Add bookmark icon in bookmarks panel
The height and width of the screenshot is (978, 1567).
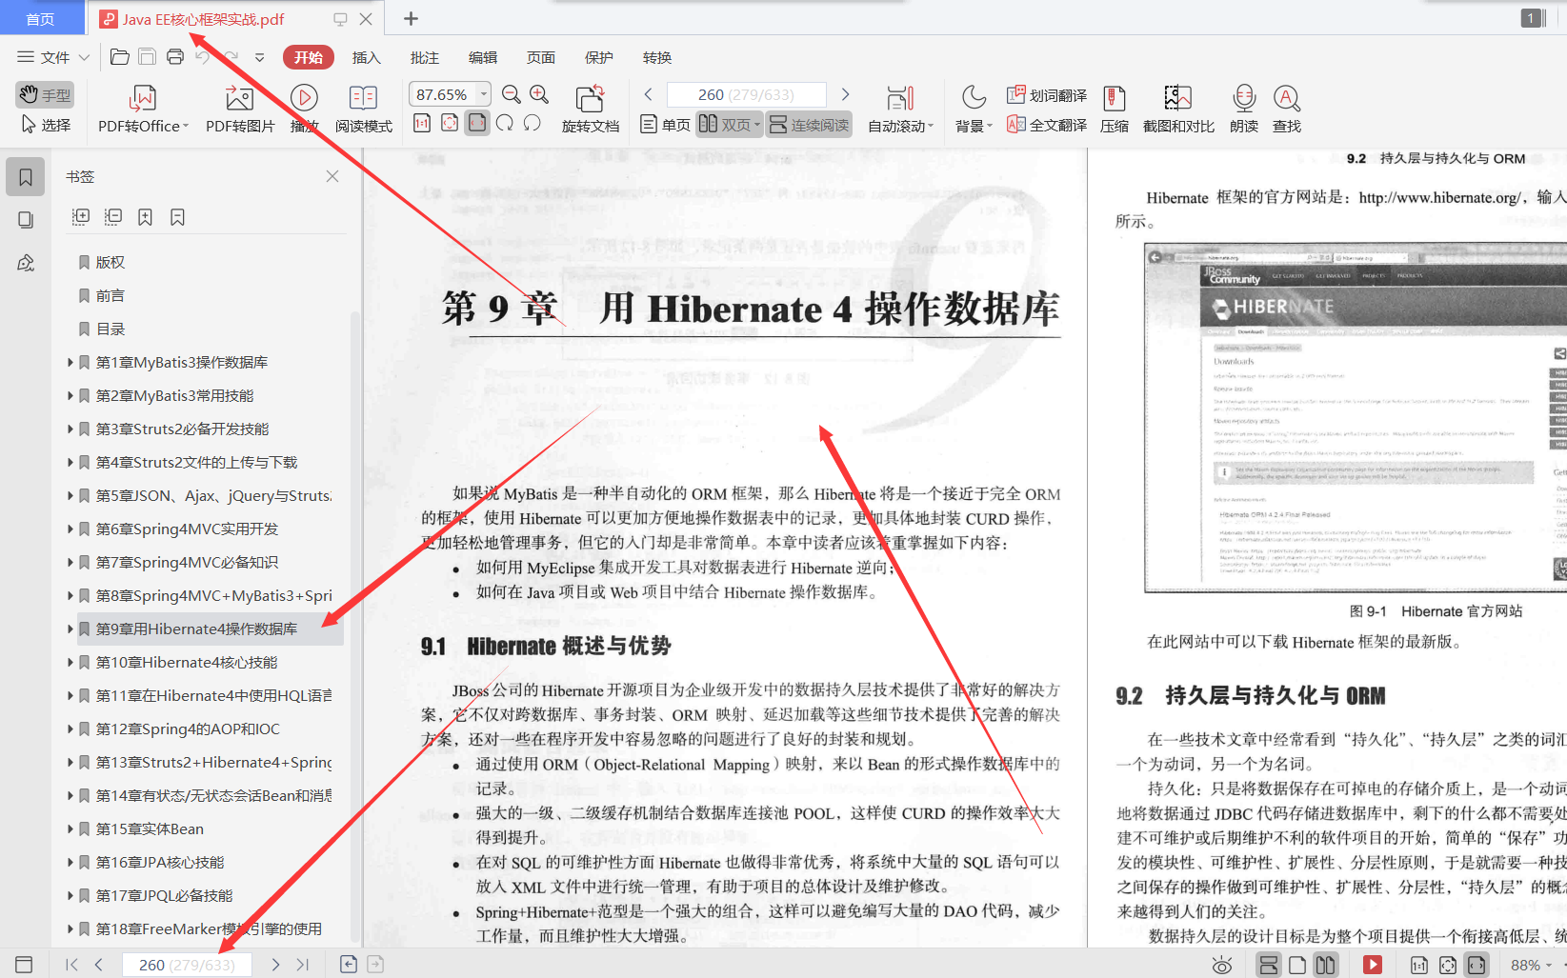145,217
